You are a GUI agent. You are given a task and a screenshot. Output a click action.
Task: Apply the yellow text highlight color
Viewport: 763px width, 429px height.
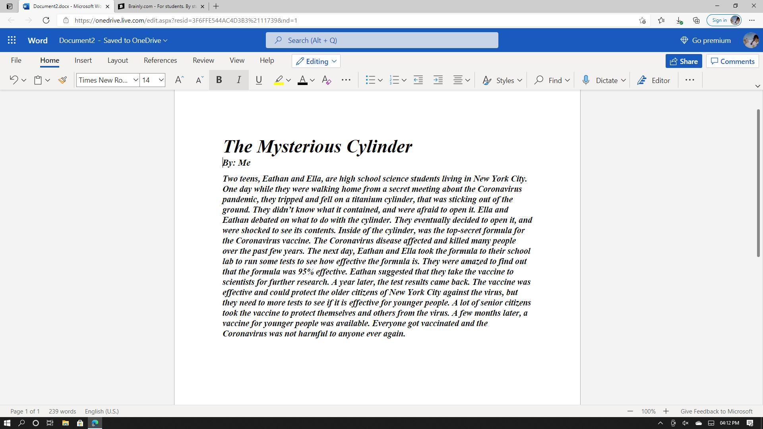(x=279, y=80)
